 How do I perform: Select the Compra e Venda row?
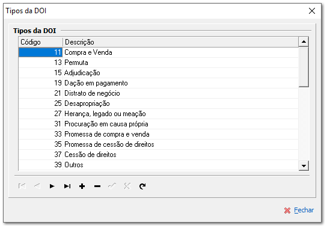pos(159,52)
